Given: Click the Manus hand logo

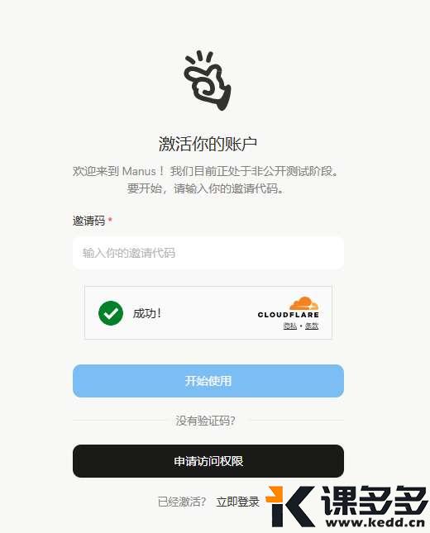Looking at the screenshot, I should (208, 80).
